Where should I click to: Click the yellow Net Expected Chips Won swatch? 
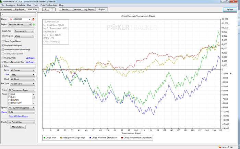coord(61,138)
